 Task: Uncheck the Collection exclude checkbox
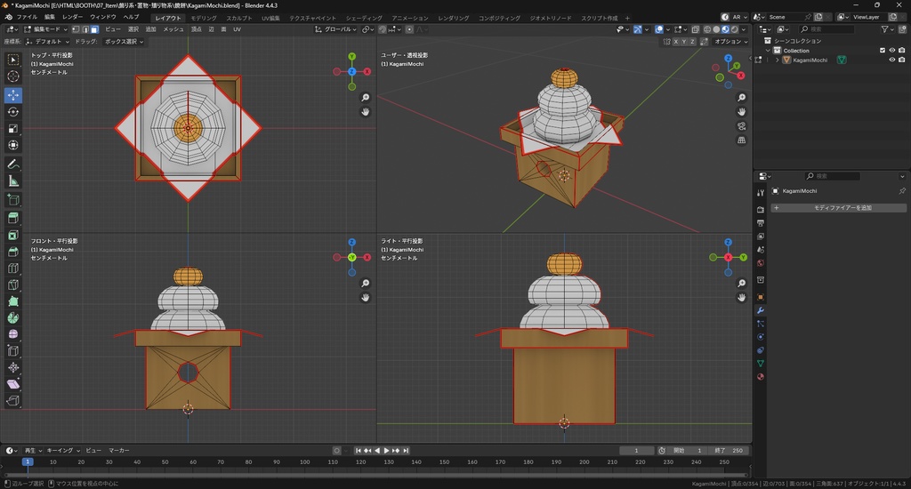(x=883, y=51)
